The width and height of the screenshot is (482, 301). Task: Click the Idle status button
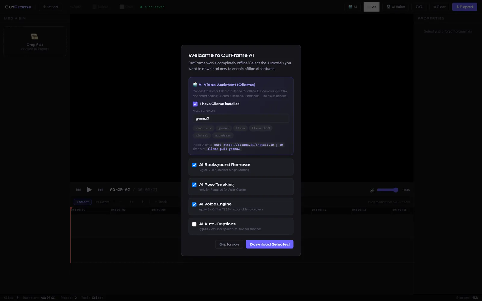(x=371, y=7)
